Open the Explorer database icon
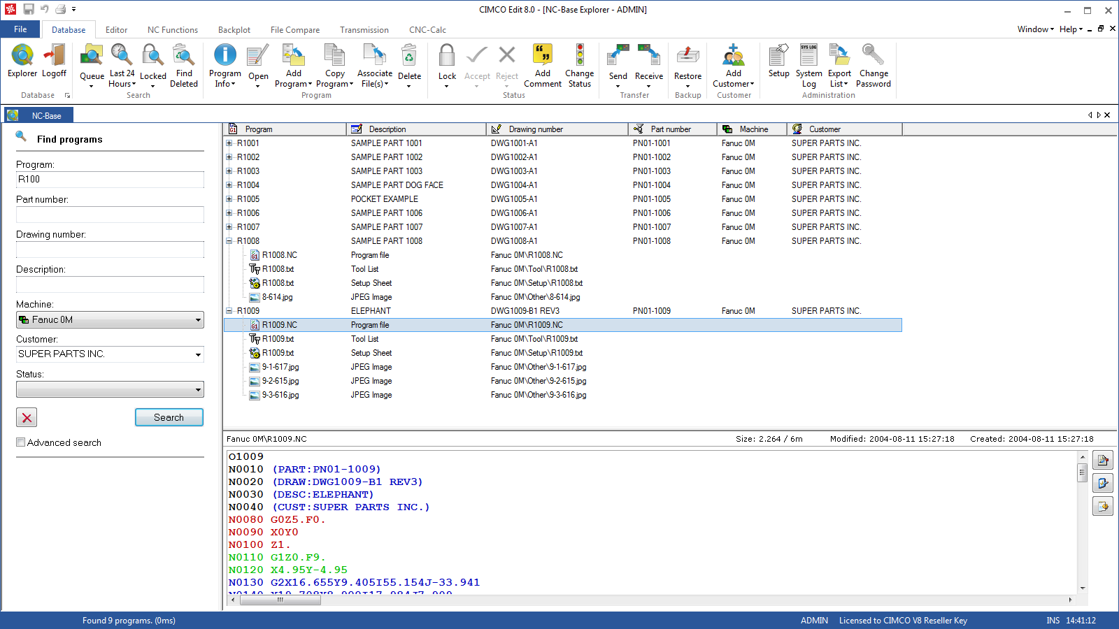The height and width of the screenshot is (629, 1119). 22,61
